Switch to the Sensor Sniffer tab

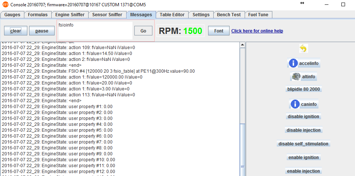click(107, 15)
